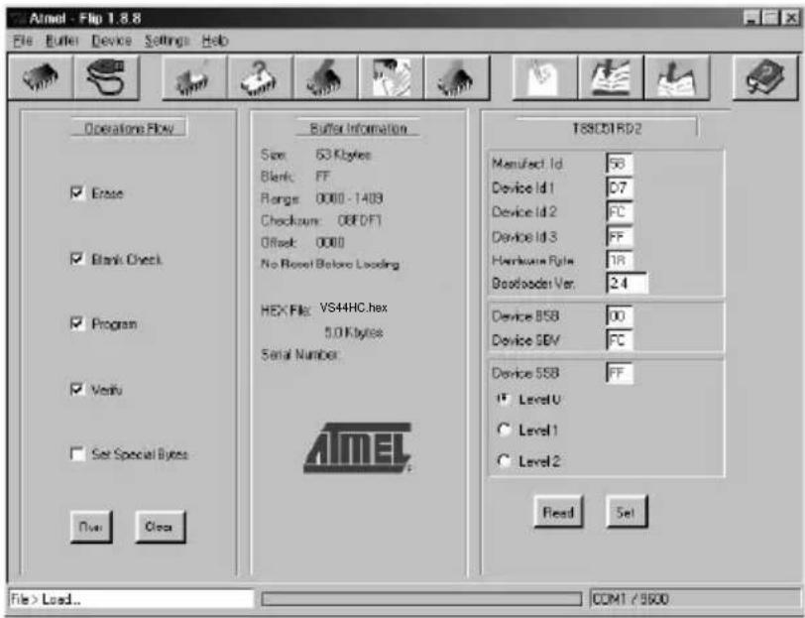This screenshot has height=618, width=805.
Task: Click the Hardware Byte field
Action: (x=620, y=260)
